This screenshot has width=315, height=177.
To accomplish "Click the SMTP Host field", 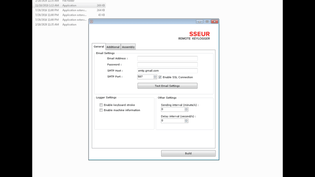I will click(167, 71).
